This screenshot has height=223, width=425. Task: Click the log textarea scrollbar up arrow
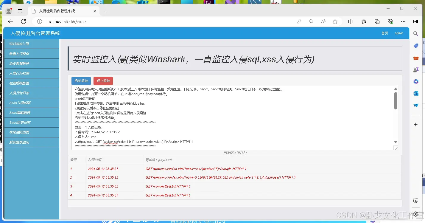(x=396, y=89)
